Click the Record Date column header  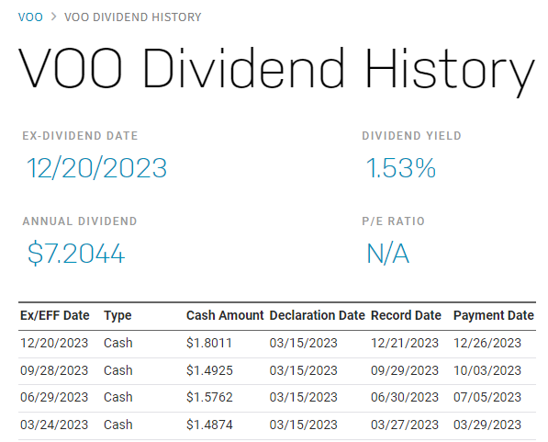[x=406, y=315]
